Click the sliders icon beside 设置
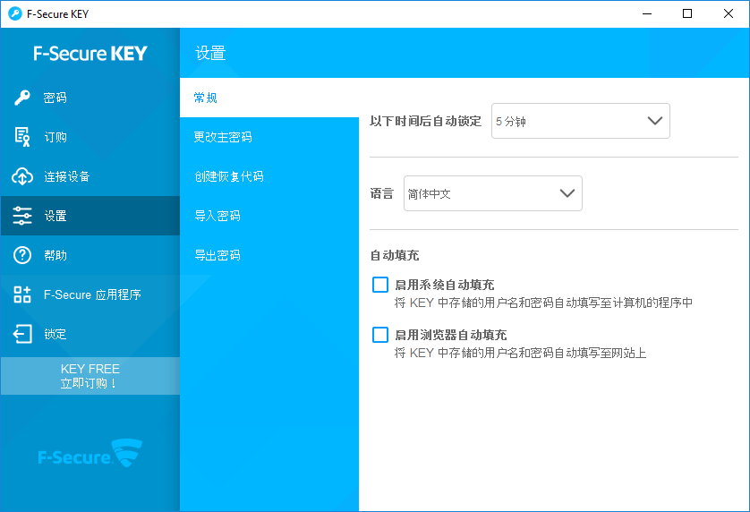750x512 pixels. 22,216
